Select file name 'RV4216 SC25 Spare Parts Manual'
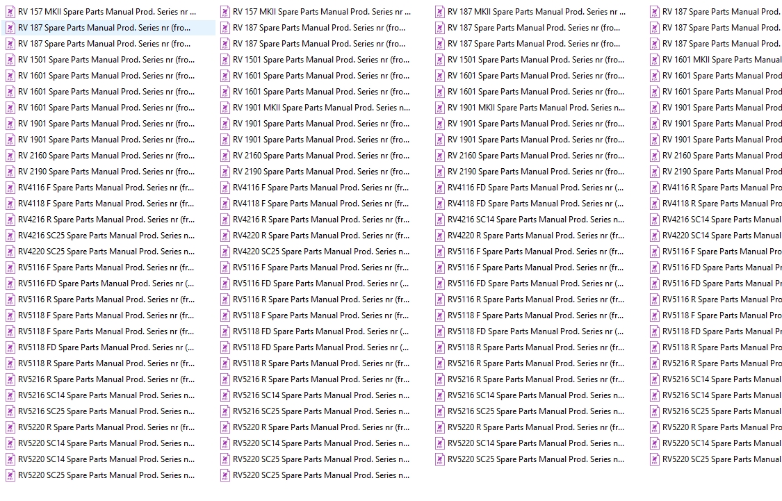 pos(107,236)
